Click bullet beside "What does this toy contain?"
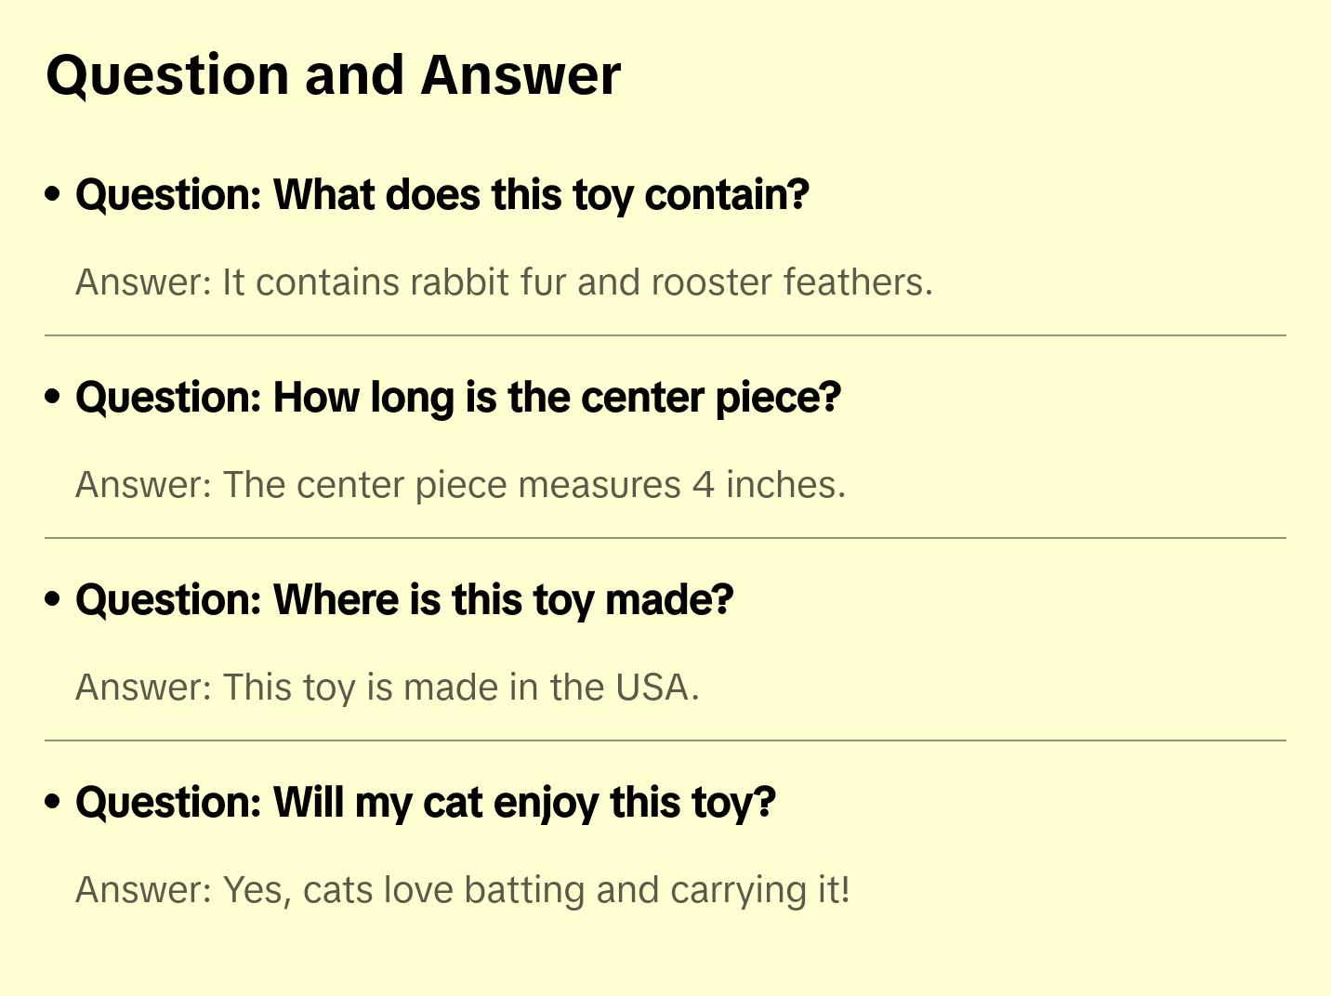 [x=53, y=194]
